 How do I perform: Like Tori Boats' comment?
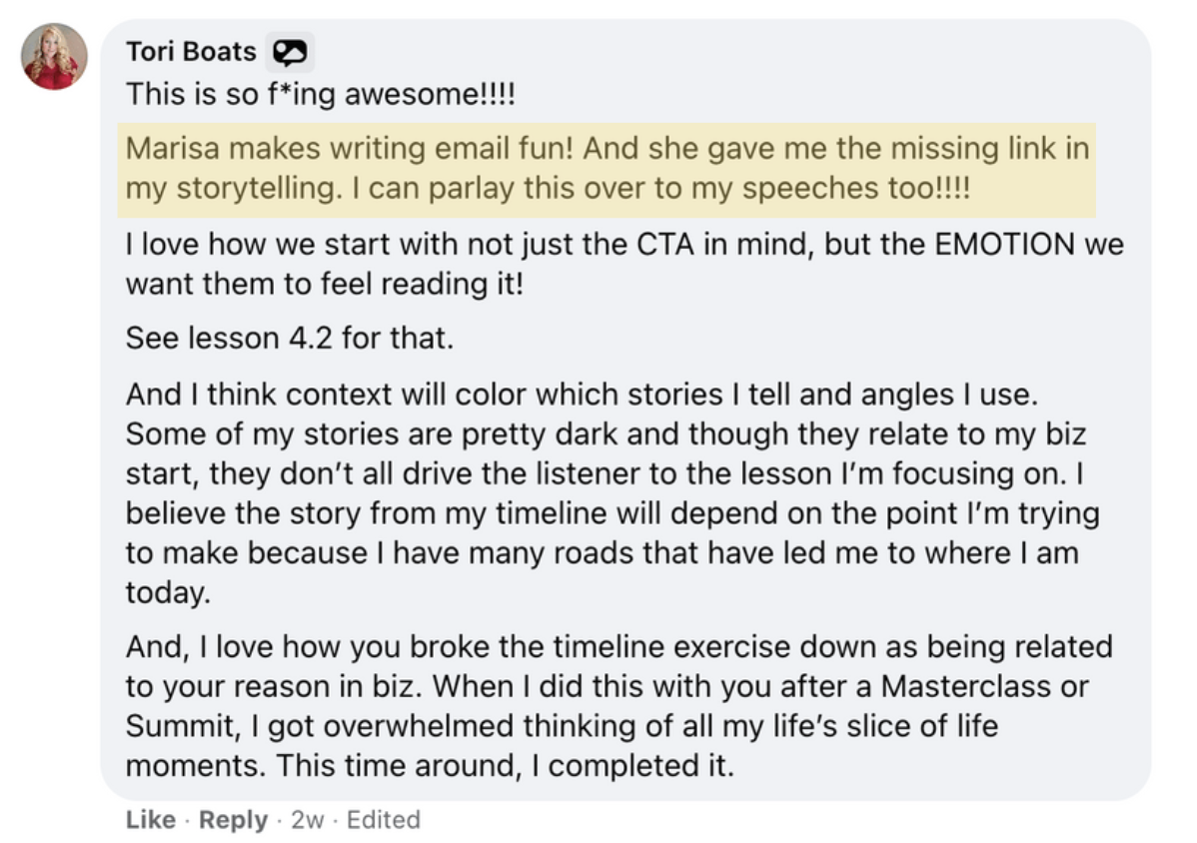point(151,819)
